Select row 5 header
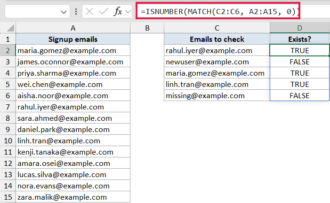The height and width of the screenshot is (203, 330). (8, 84)
